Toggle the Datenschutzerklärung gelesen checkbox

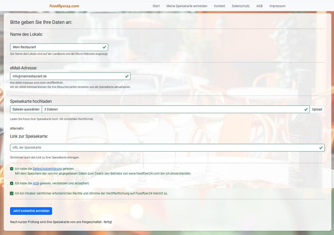(x=12, y=169)
